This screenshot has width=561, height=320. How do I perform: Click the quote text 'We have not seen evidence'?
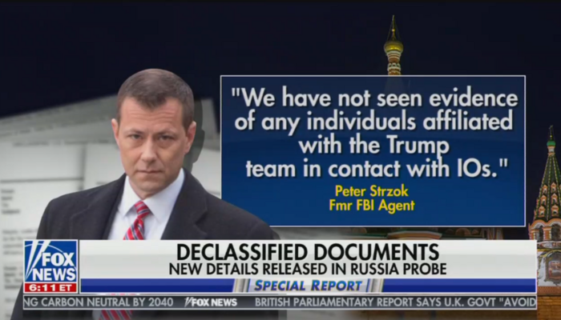(x=374, y=98)
